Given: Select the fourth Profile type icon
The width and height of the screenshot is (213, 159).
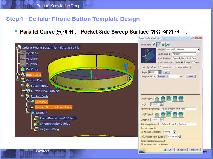Looking at the screenshot, I should (x=168, y=45).
